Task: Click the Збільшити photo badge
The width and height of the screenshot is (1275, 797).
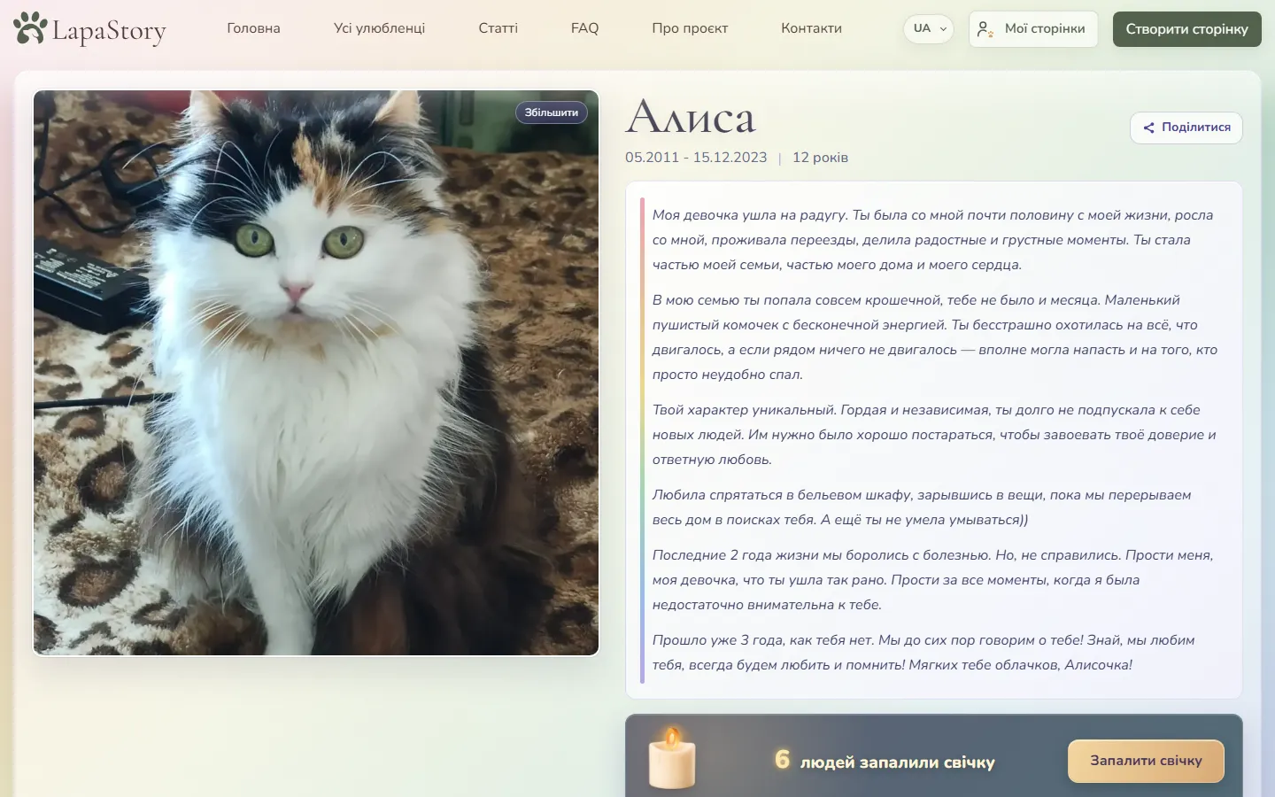Action: [551, 112]
